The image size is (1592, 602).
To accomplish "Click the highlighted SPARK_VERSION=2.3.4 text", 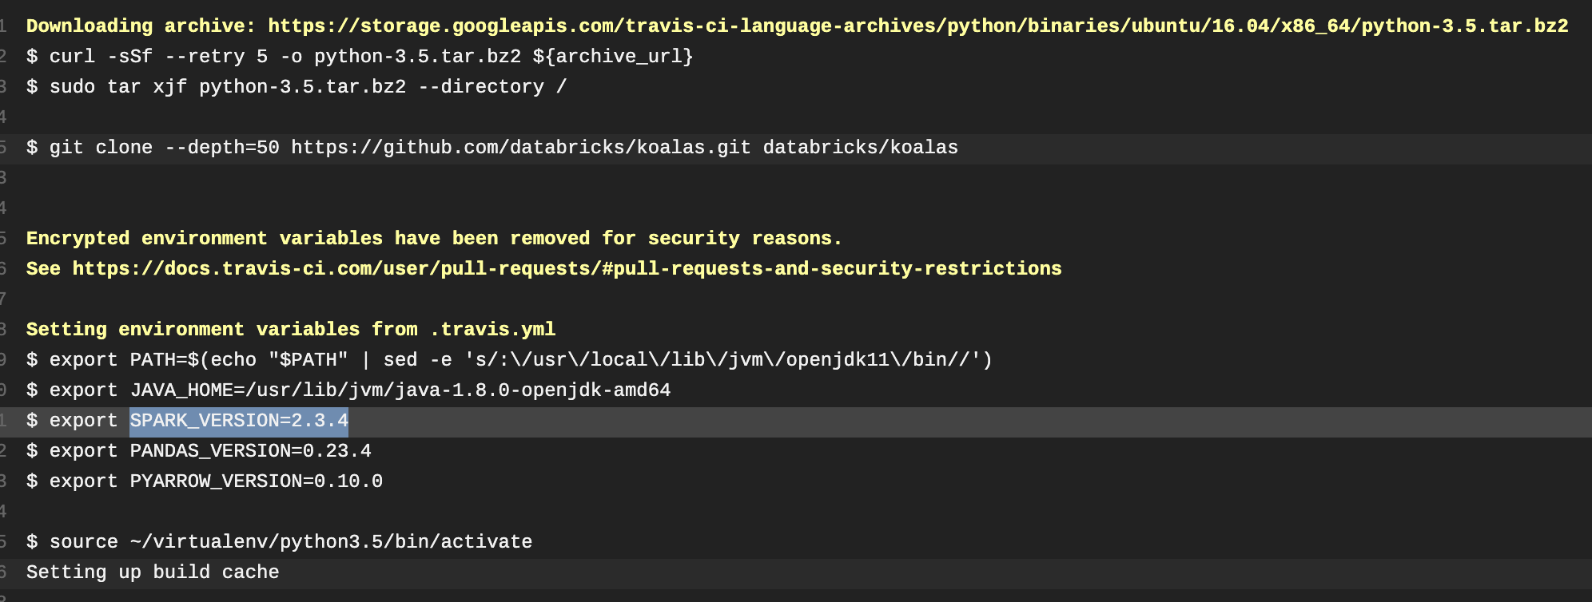I will point(239,420).
